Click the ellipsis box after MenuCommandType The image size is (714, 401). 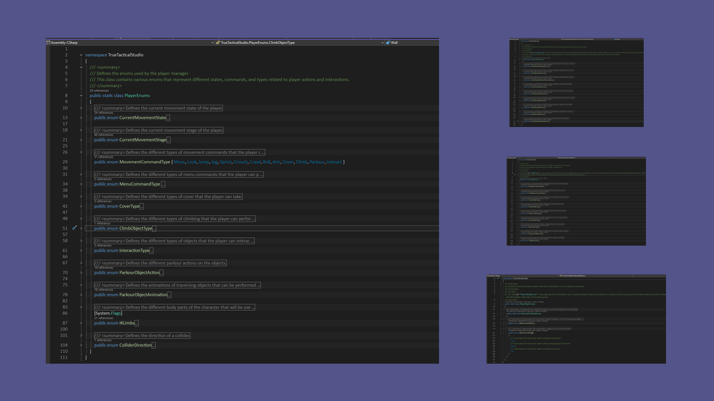click(163, 184)
